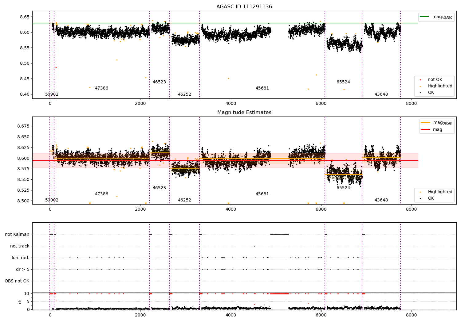
Task: Click Highlighted legend entry in Magnitude Estimates plot
Action: pyautogui.click(x=436, y=192)
